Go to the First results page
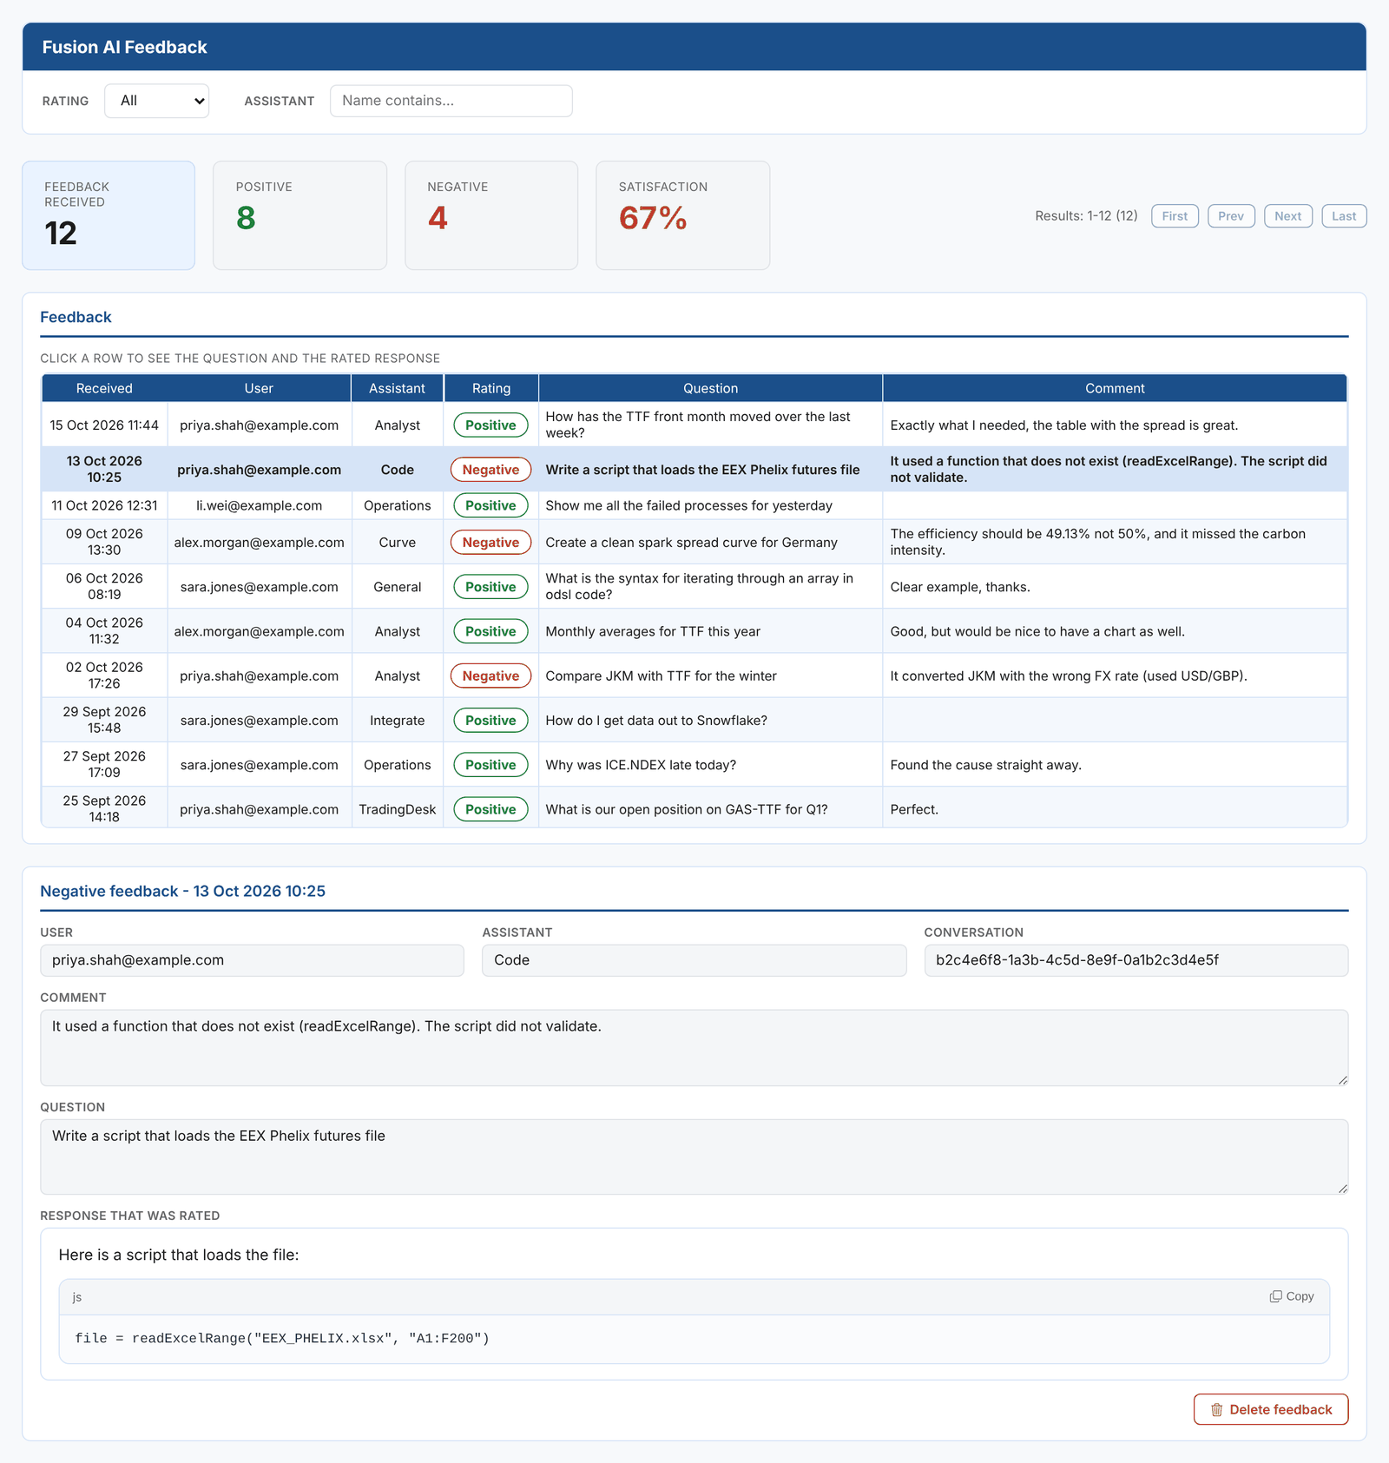 click(x=1175, y=216)
